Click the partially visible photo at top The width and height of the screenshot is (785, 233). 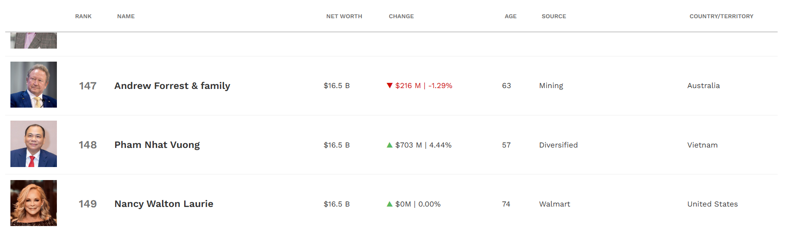pyautogui.click(x=33, y=40)
